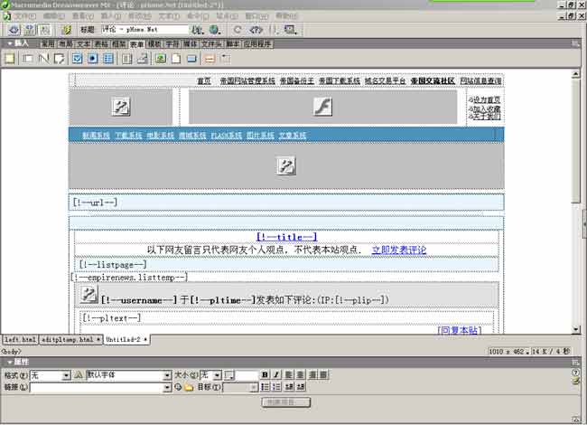
Task: Open the 表格 tab in Insert bar
Action: point(101,42)
